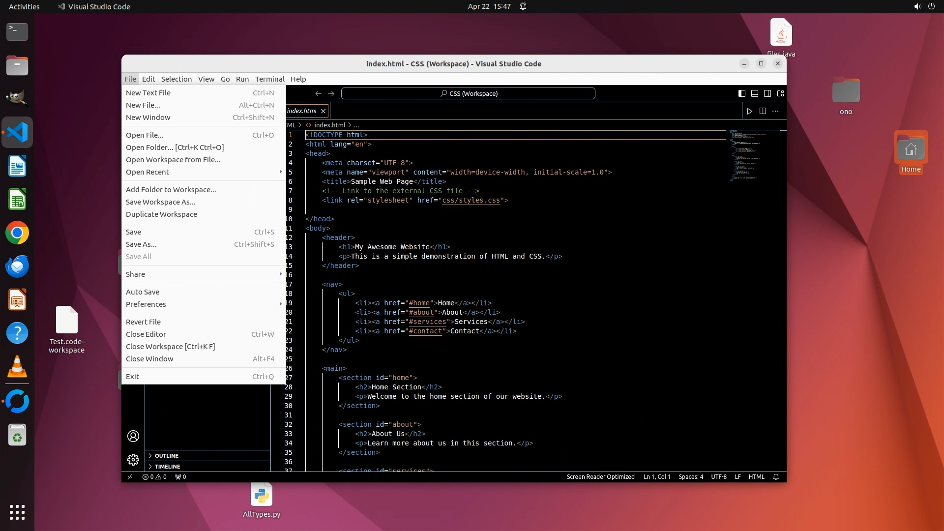Click the errors and warnings status indicator

154,477
